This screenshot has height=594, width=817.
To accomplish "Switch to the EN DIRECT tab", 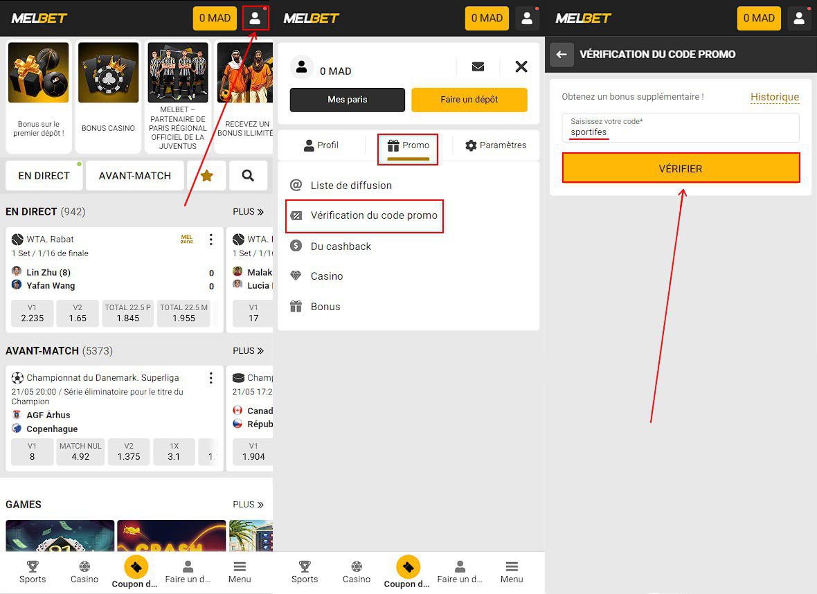I will (44, 176).
